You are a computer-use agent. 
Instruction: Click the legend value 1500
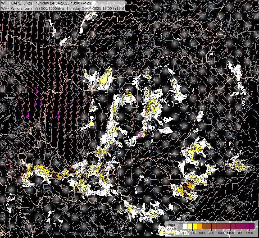[x=249, y=233]
